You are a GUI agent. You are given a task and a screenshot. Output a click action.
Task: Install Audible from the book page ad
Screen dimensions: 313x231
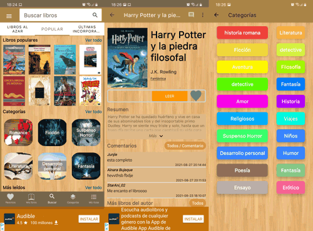193,219
